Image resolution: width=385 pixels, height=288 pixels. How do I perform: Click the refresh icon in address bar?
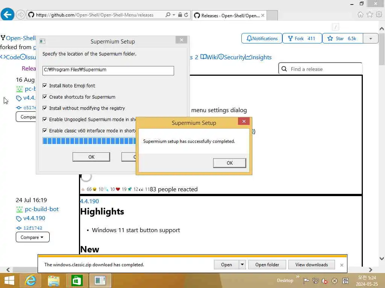click(186, 15)
